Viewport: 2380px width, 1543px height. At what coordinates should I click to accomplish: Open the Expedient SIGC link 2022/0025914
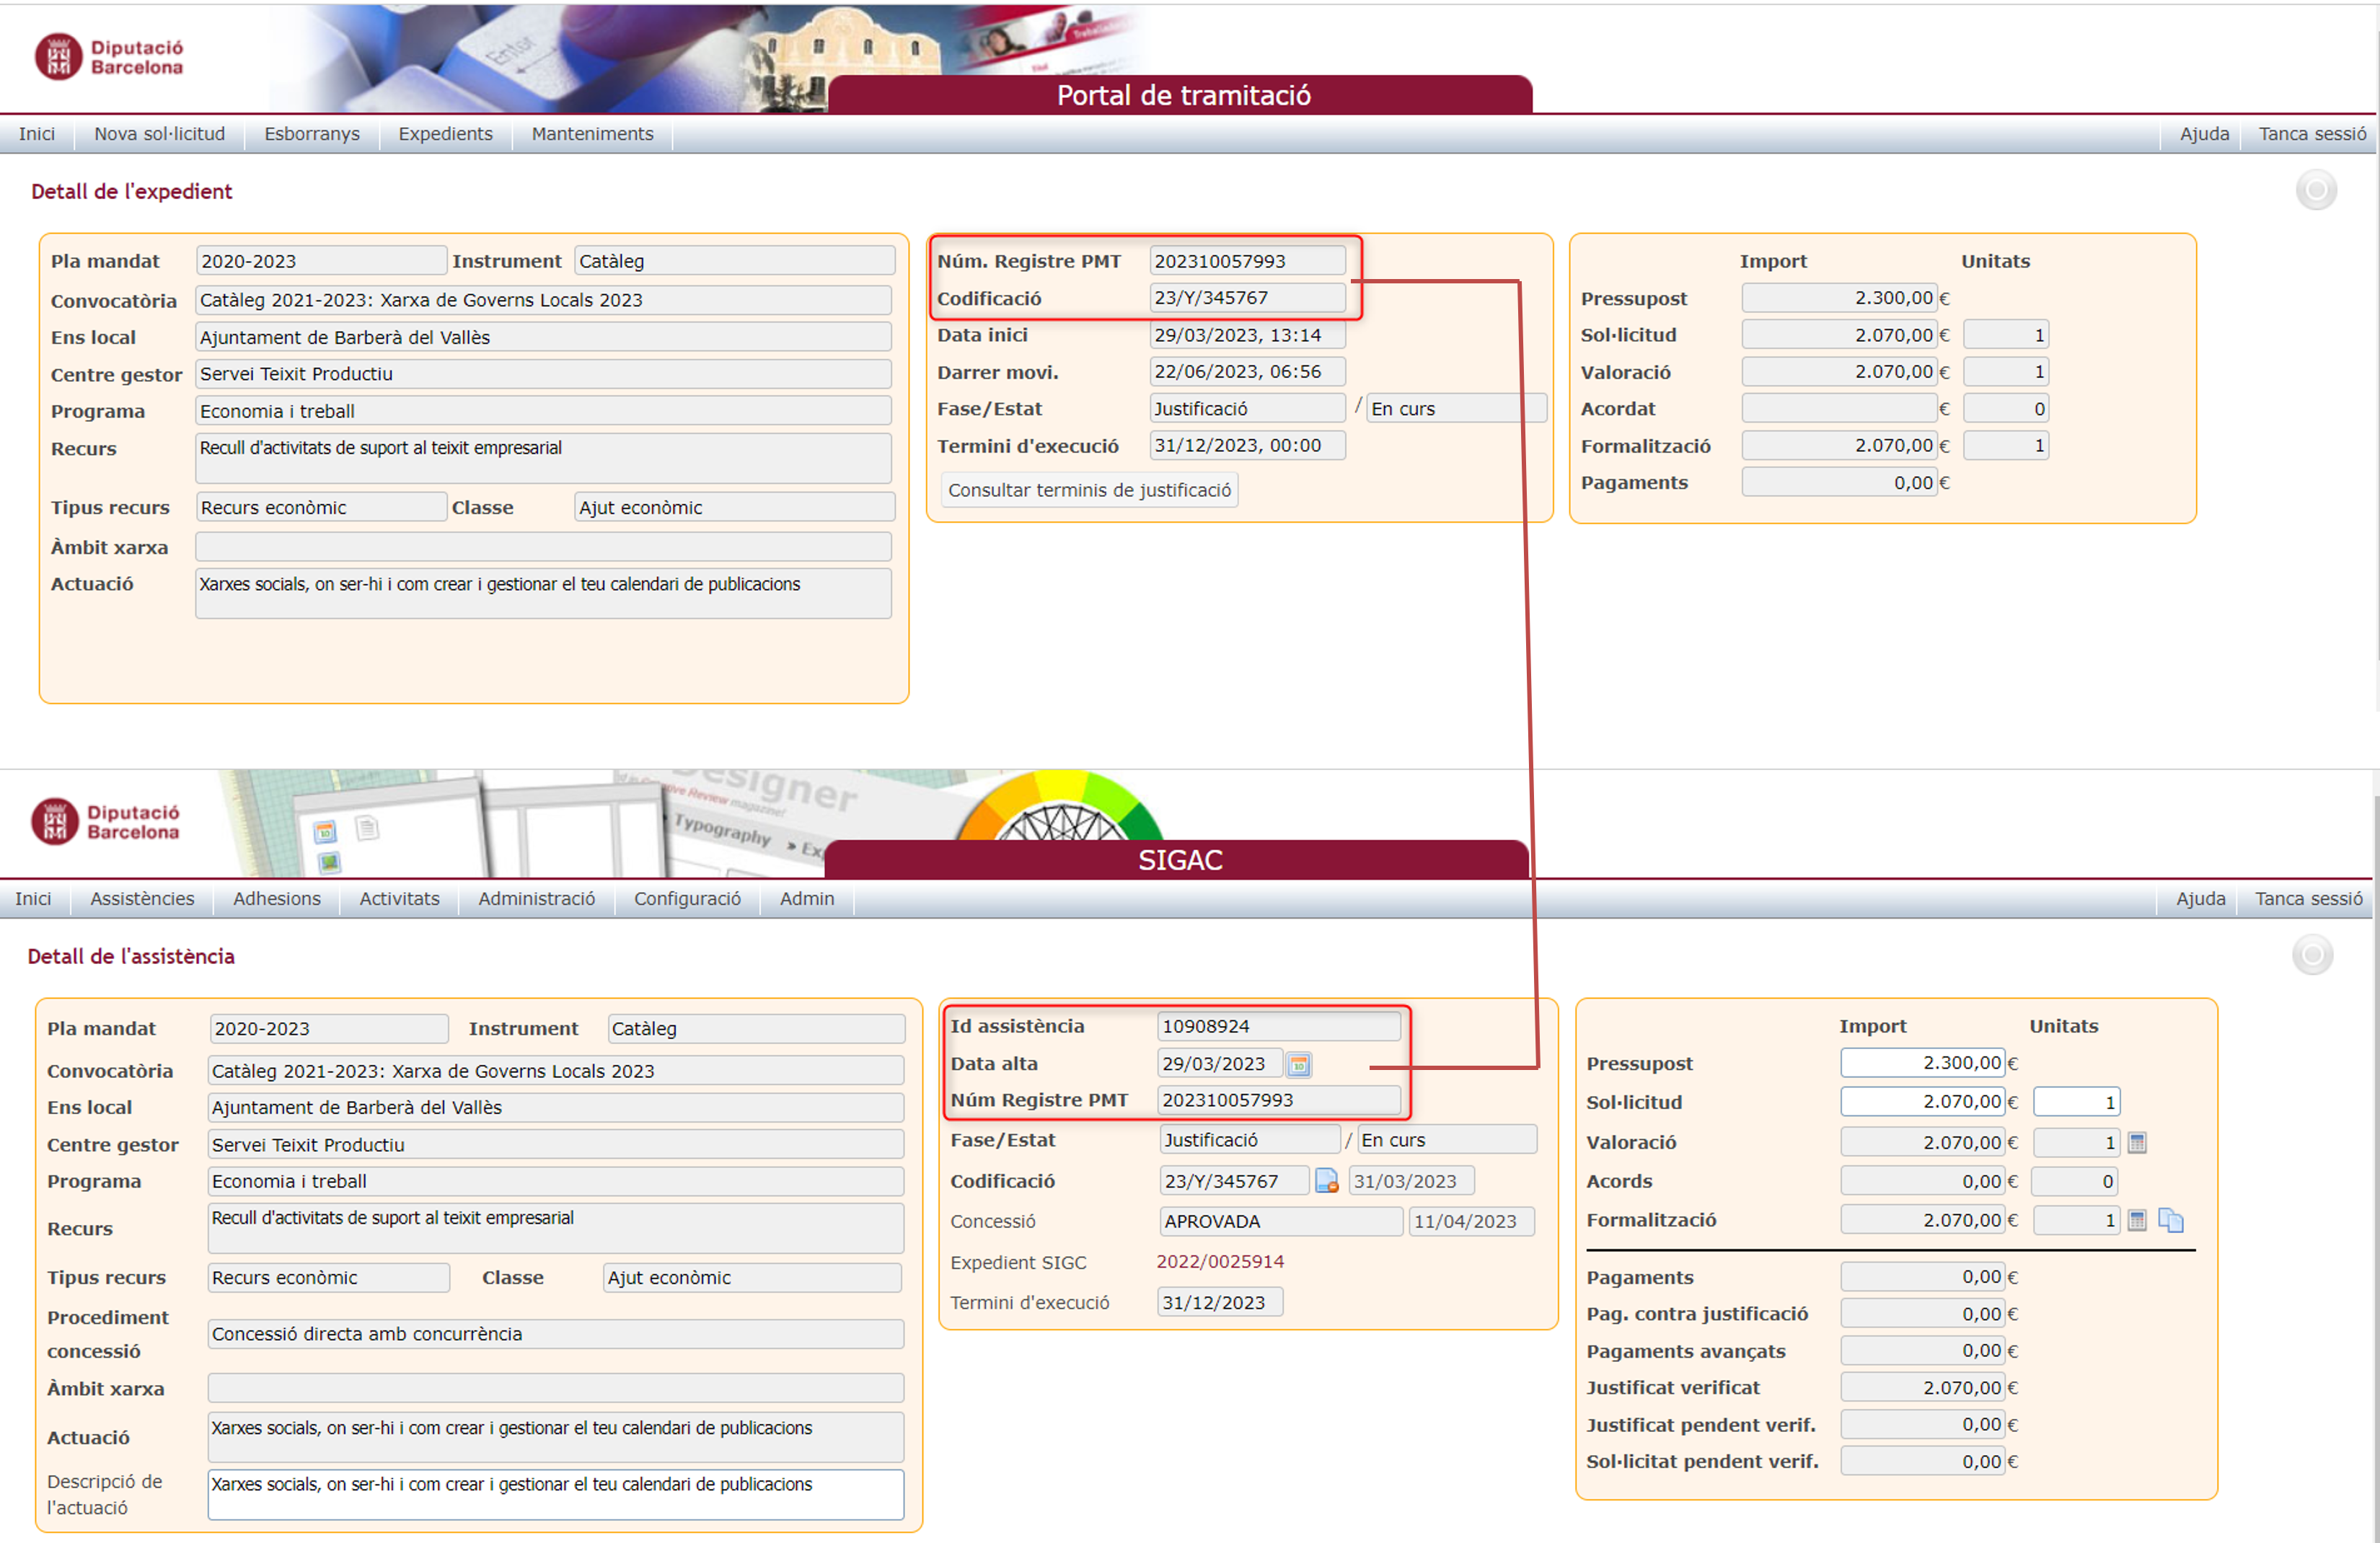(x=1220, y=1262)
